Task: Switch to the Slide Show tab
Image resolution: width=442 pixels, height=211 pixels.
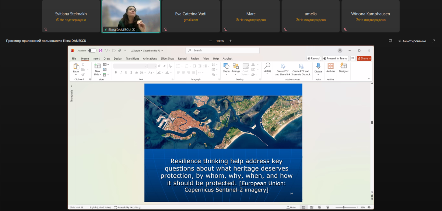Action: (167, 58)
